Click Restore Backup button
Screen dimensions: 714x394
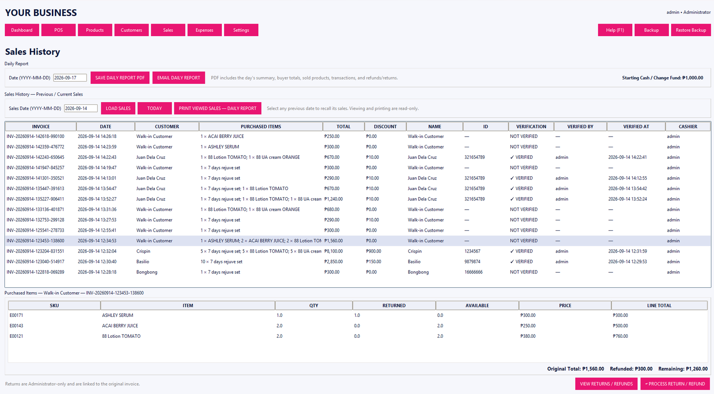(691, 30)
